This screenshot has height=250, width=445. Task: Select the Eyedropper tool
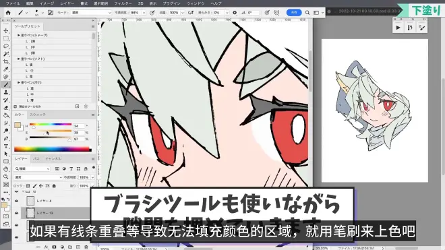tap(6, 69)
